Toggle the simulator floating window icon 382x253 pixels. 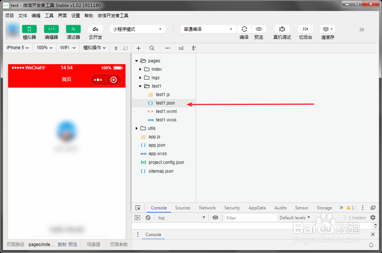[x=126, y=48]
